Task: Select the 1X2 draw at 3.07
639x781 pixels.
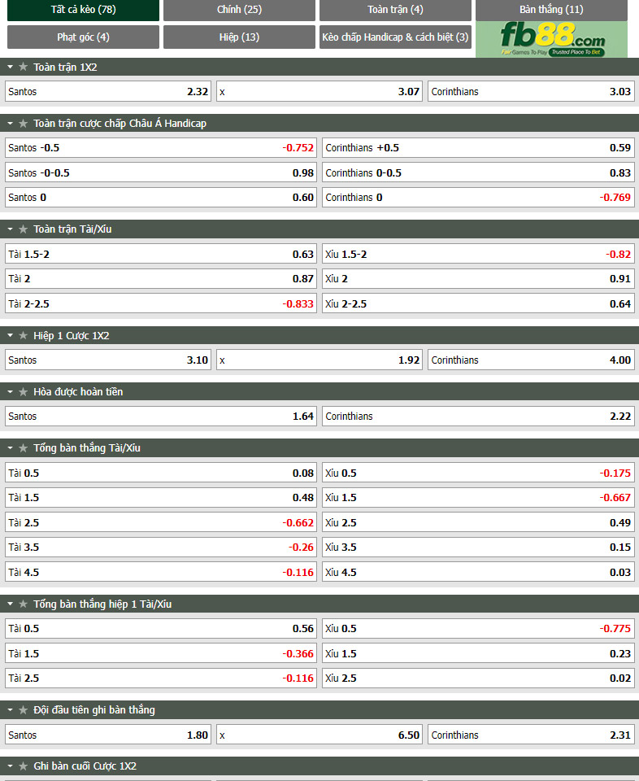Action: 319,92
